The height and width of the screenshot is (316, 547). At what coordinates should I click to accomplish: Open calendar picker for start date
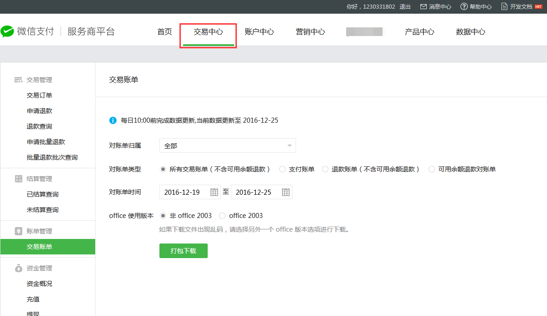[x=214, y=192]
